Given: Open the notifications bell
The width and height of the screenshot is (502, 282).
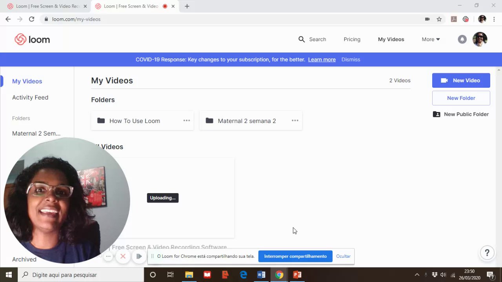Looking at the screenshot, I should click(x=462, y=39).
